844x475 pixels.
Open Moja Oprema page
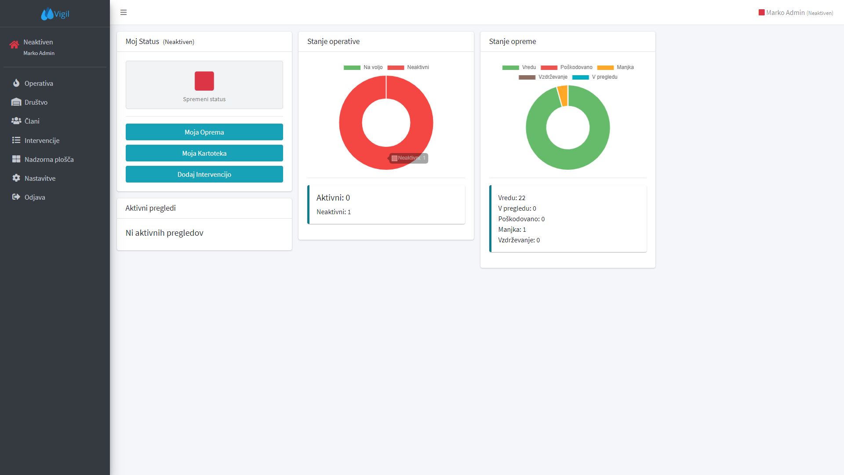coord(204,132)
